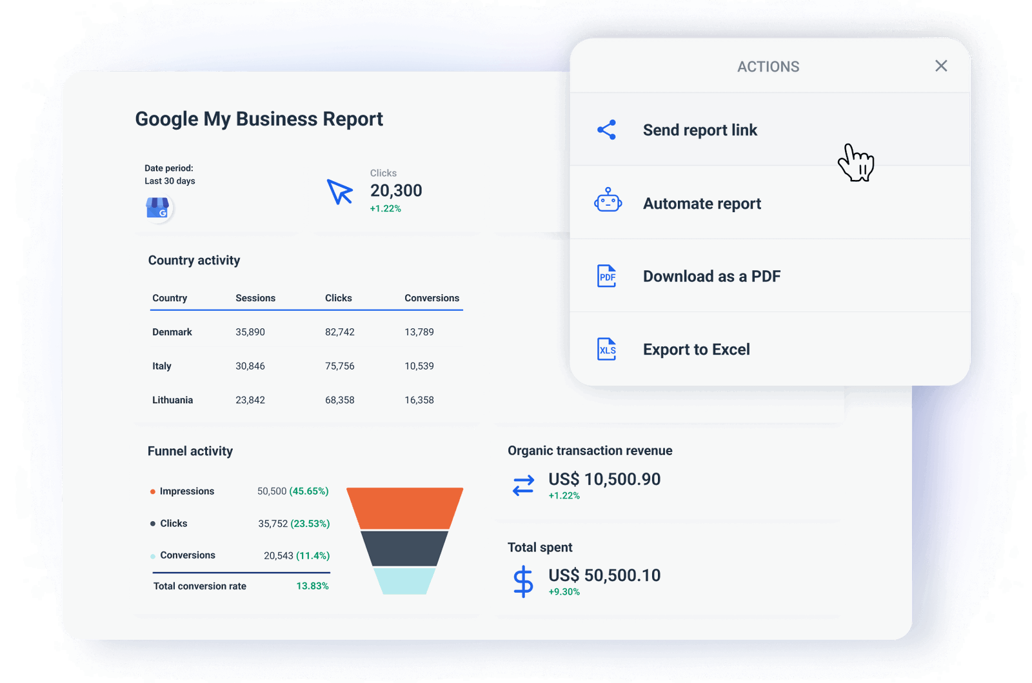
Task: Click the XLS file icon
Action: (607, 349)
